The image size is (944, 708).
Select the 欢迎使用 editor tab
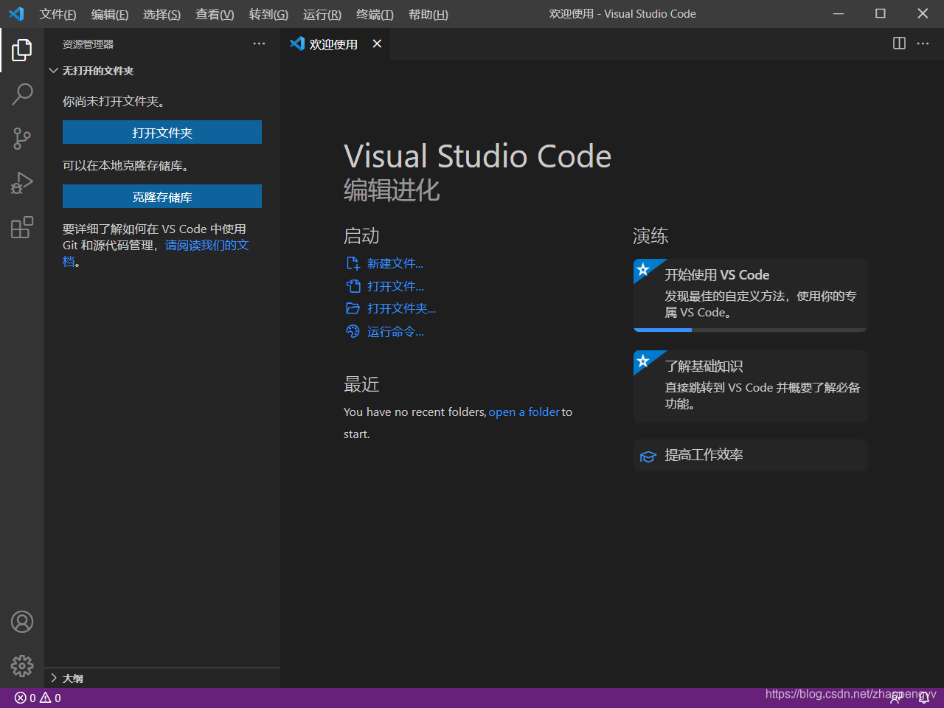[x=336, y=44]
